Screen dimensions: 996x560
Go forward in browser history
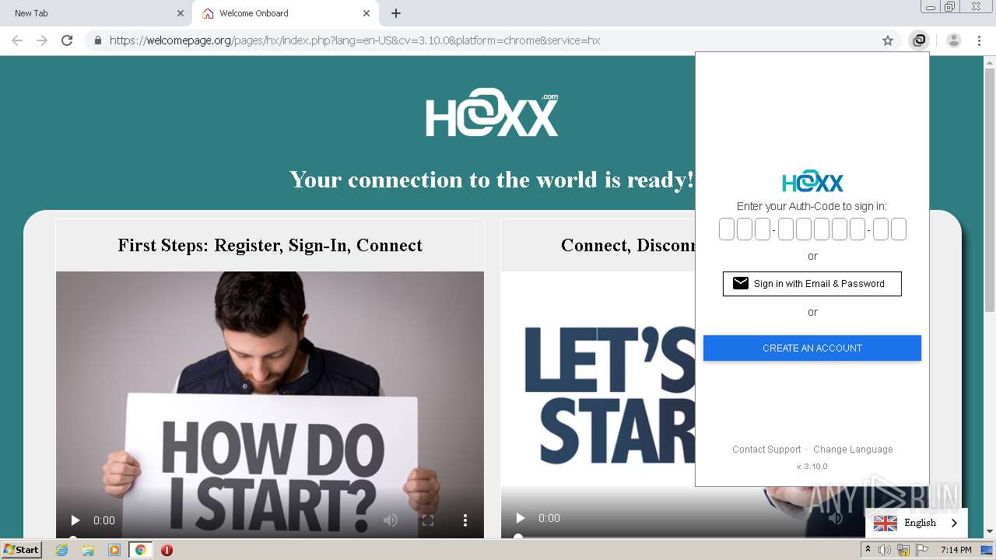click(x=42, y=40)
